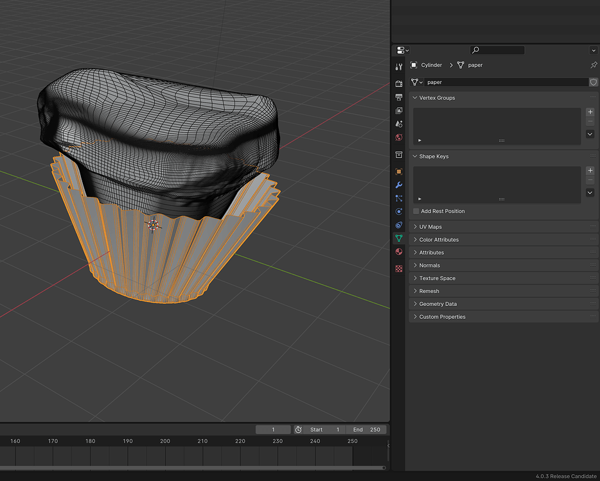Click the Start frame field

[324, 430]
